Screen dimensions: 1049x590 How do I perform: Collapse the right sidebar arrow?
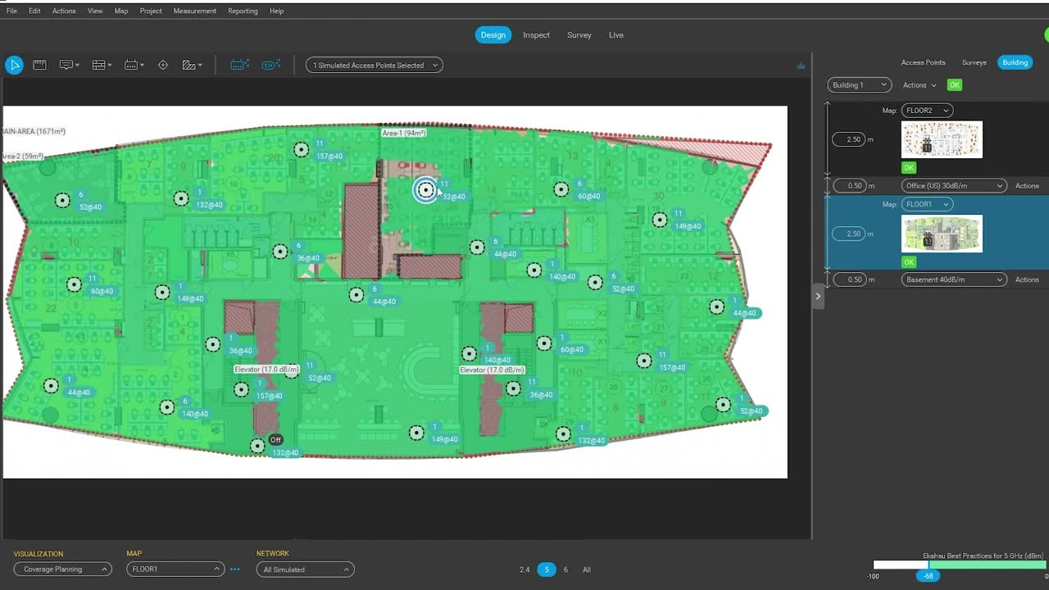point(818,297)
